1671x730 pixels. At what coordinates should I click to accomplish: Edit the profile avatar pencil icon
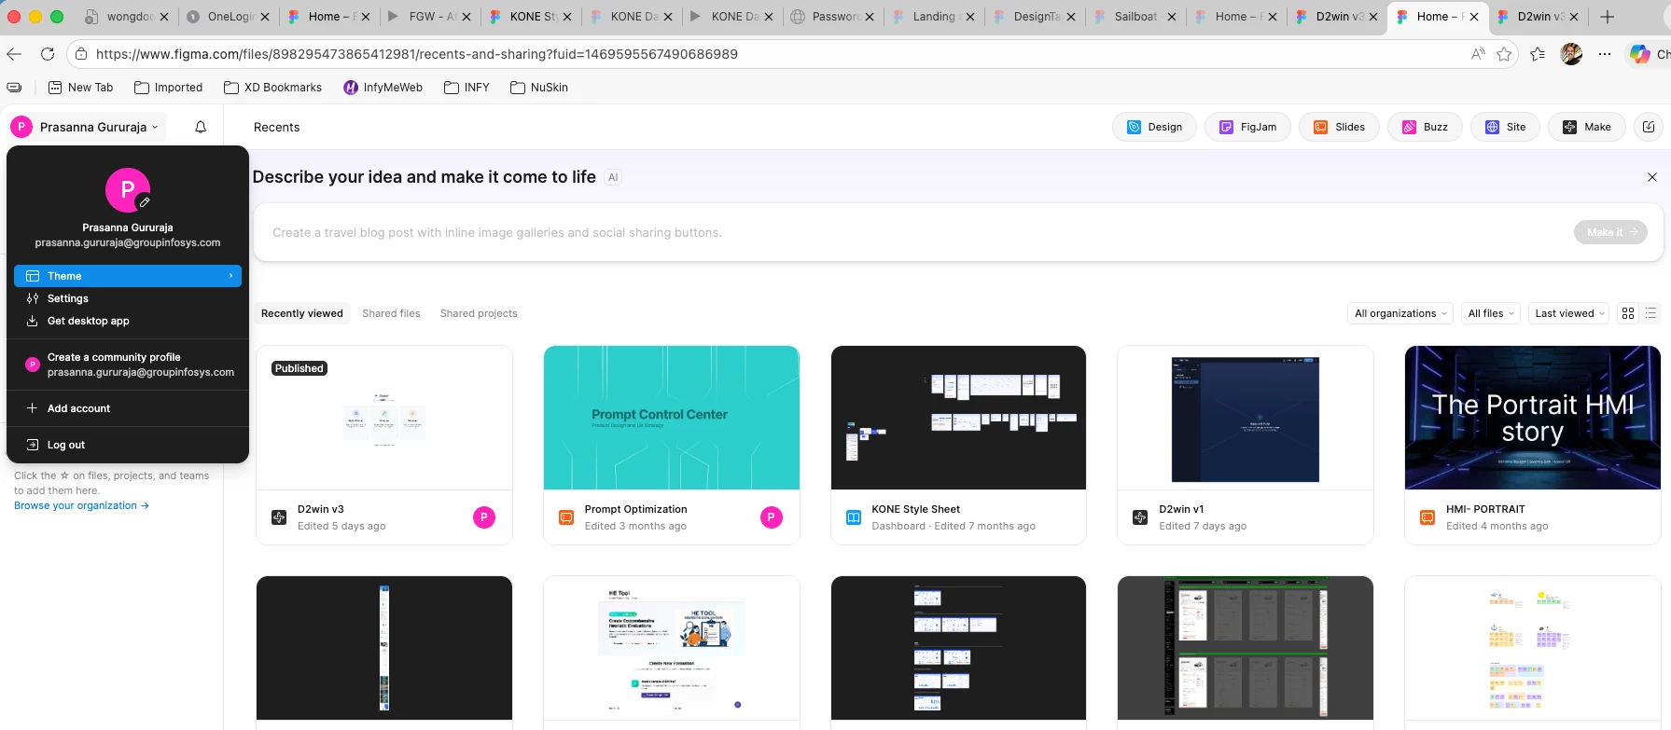[x=144, y=202]
